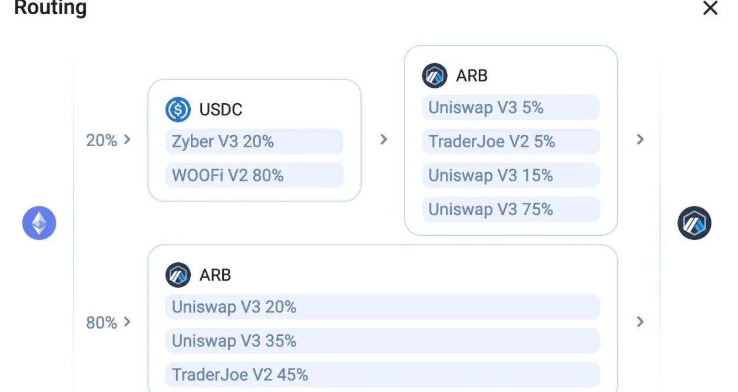The height and width of the screenshot is (392, 738).
Task: Select the Zyber V3 20% pool
Action: coord(254,142)
